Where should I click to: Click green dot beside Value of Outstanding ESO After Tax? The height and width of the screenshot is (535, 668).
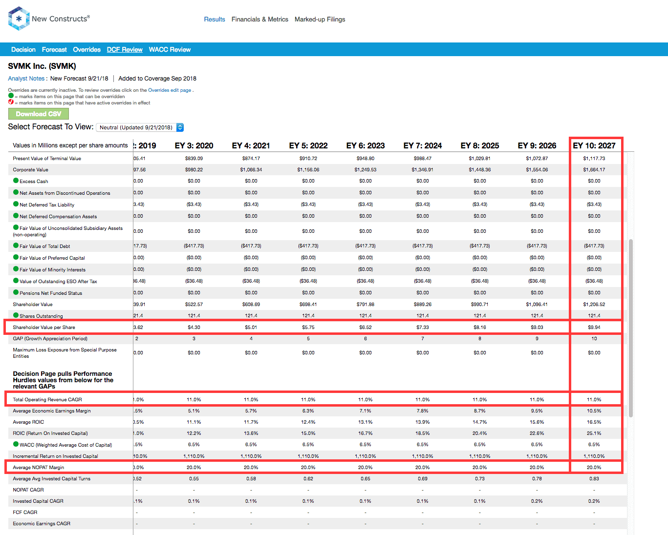16,281
